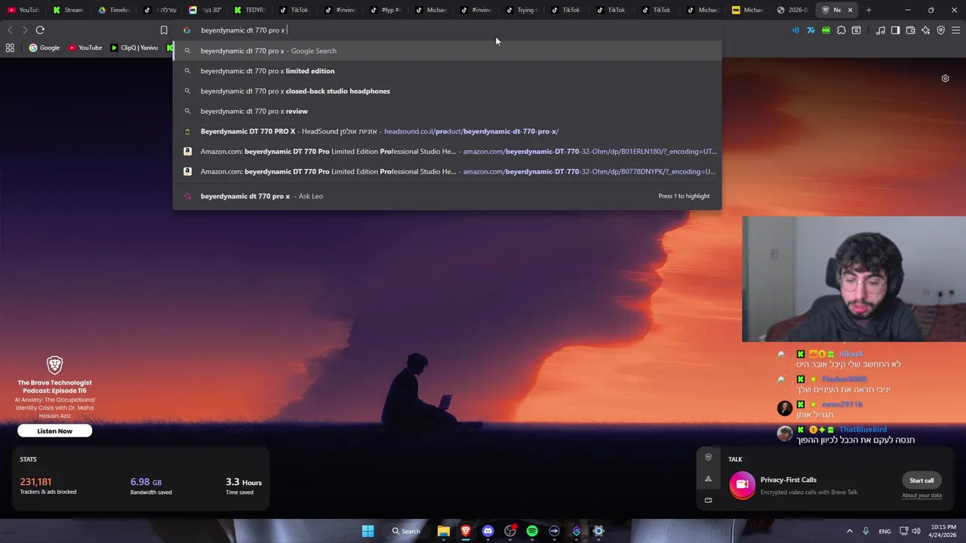966x543 pixels.
Task: Reload the page with the refresh icon
Action: click(40, 30)
